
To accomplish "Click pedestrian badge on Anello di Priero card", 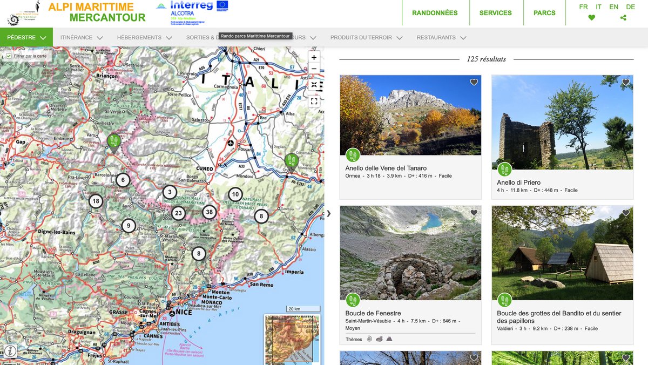I will point(504,170).
